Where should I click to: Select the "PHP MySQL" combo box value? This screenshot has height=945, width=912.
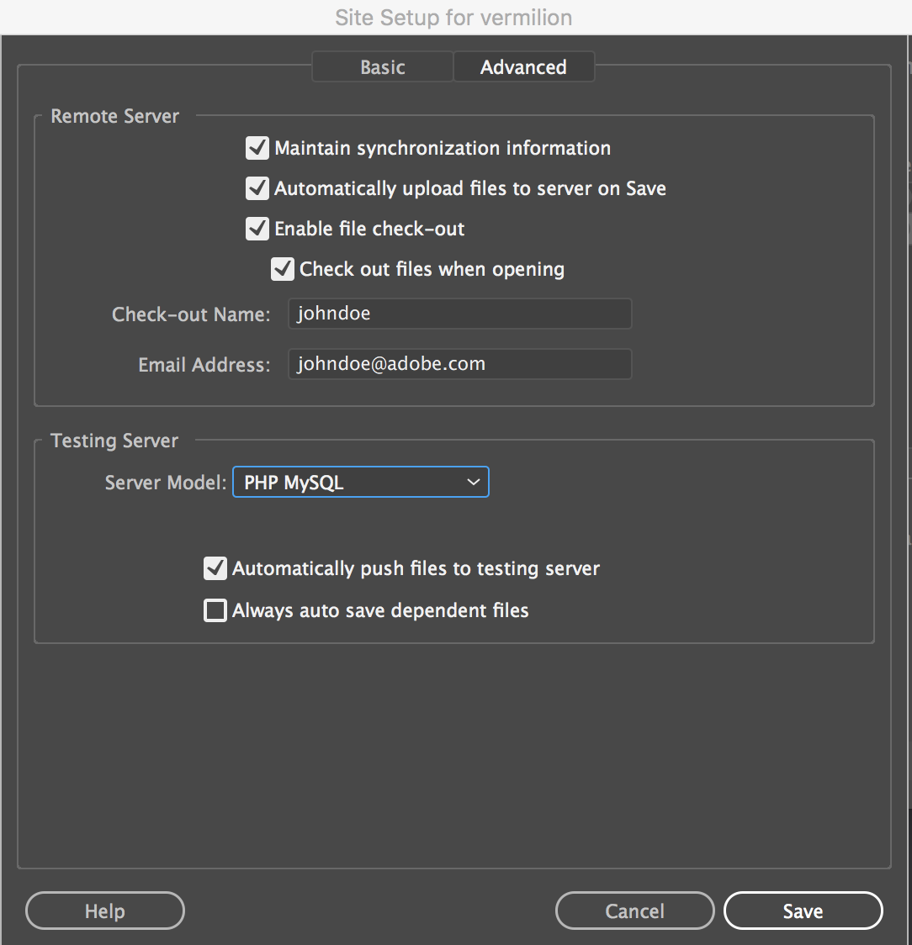click(337, 481)
